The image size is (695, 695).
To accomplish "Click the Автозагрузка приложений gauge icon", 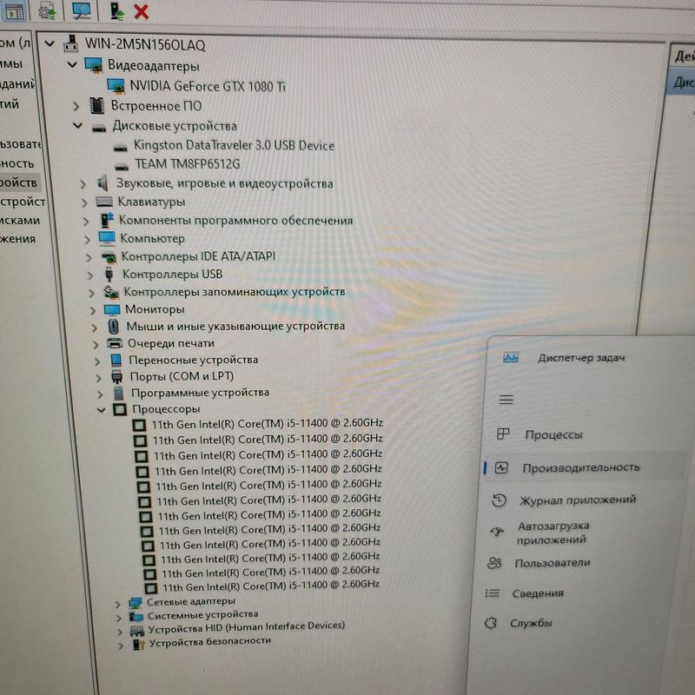I will [497, 531].
